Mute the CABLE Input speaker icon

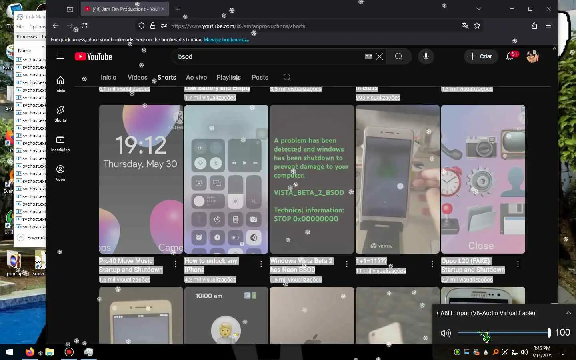tap(446, 333)
